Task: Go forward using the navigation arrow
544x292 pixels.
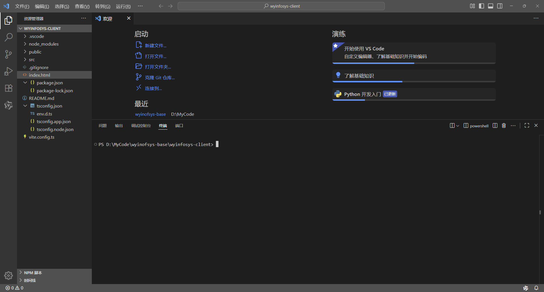Action: tap(170, 6)
